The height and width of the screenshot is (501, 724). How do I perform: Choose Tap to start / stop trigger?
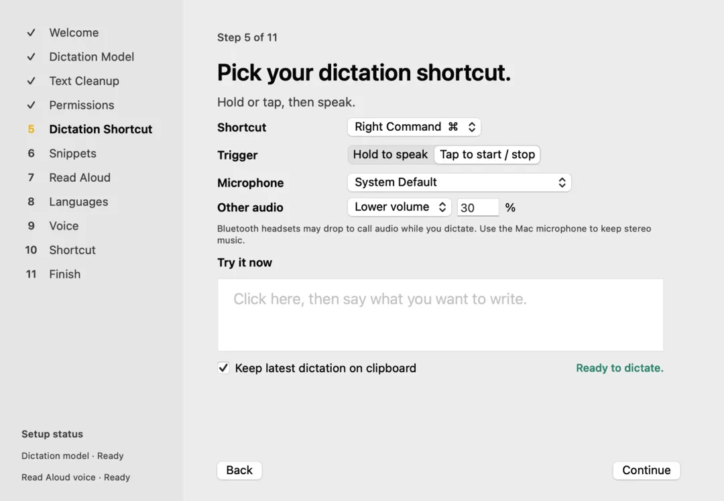(487, 155)
